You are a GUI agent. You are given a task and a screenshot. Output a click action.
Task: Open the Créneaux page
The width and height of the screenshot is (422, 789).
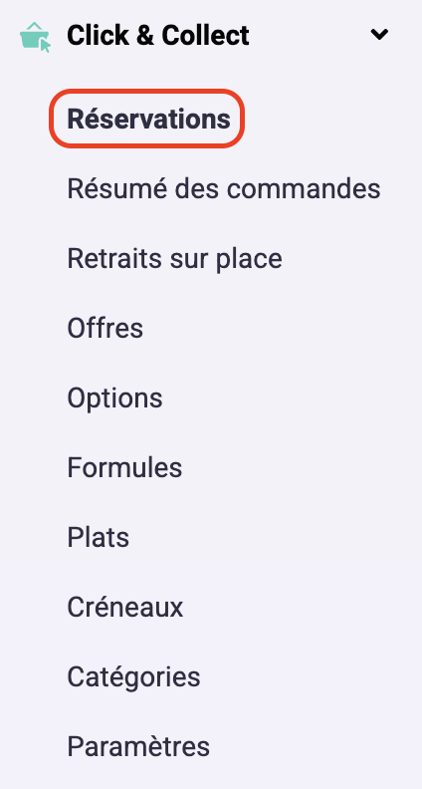click(x=125, y=608)
